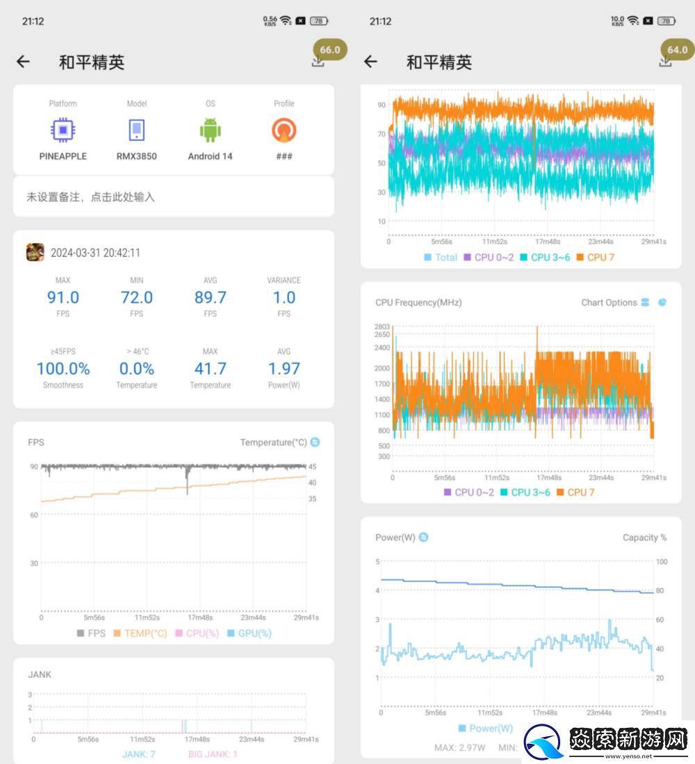695x764 pixels.
Task: Tap the MIN 72.0 FPS value
Action: point(136,297)
